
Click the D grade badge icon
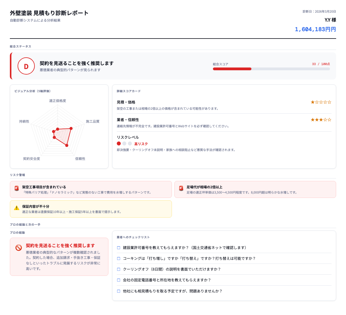pos(26,66)
